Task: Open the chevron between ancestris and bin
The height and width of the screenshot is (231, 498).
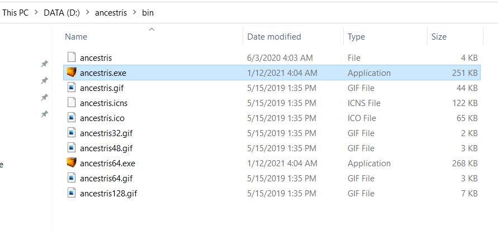Action: 135,13
